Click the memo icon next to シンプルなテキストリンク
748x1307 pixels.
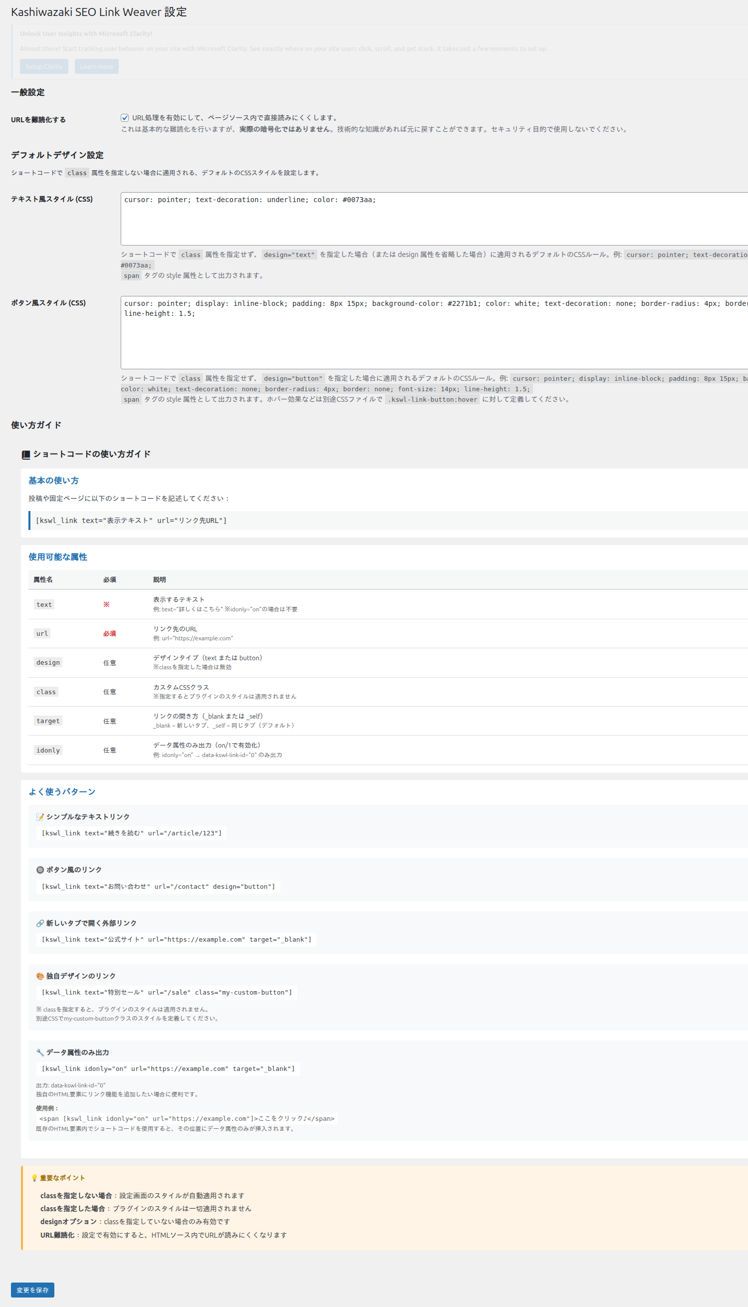pyautogui.click(x=39, y=816)
